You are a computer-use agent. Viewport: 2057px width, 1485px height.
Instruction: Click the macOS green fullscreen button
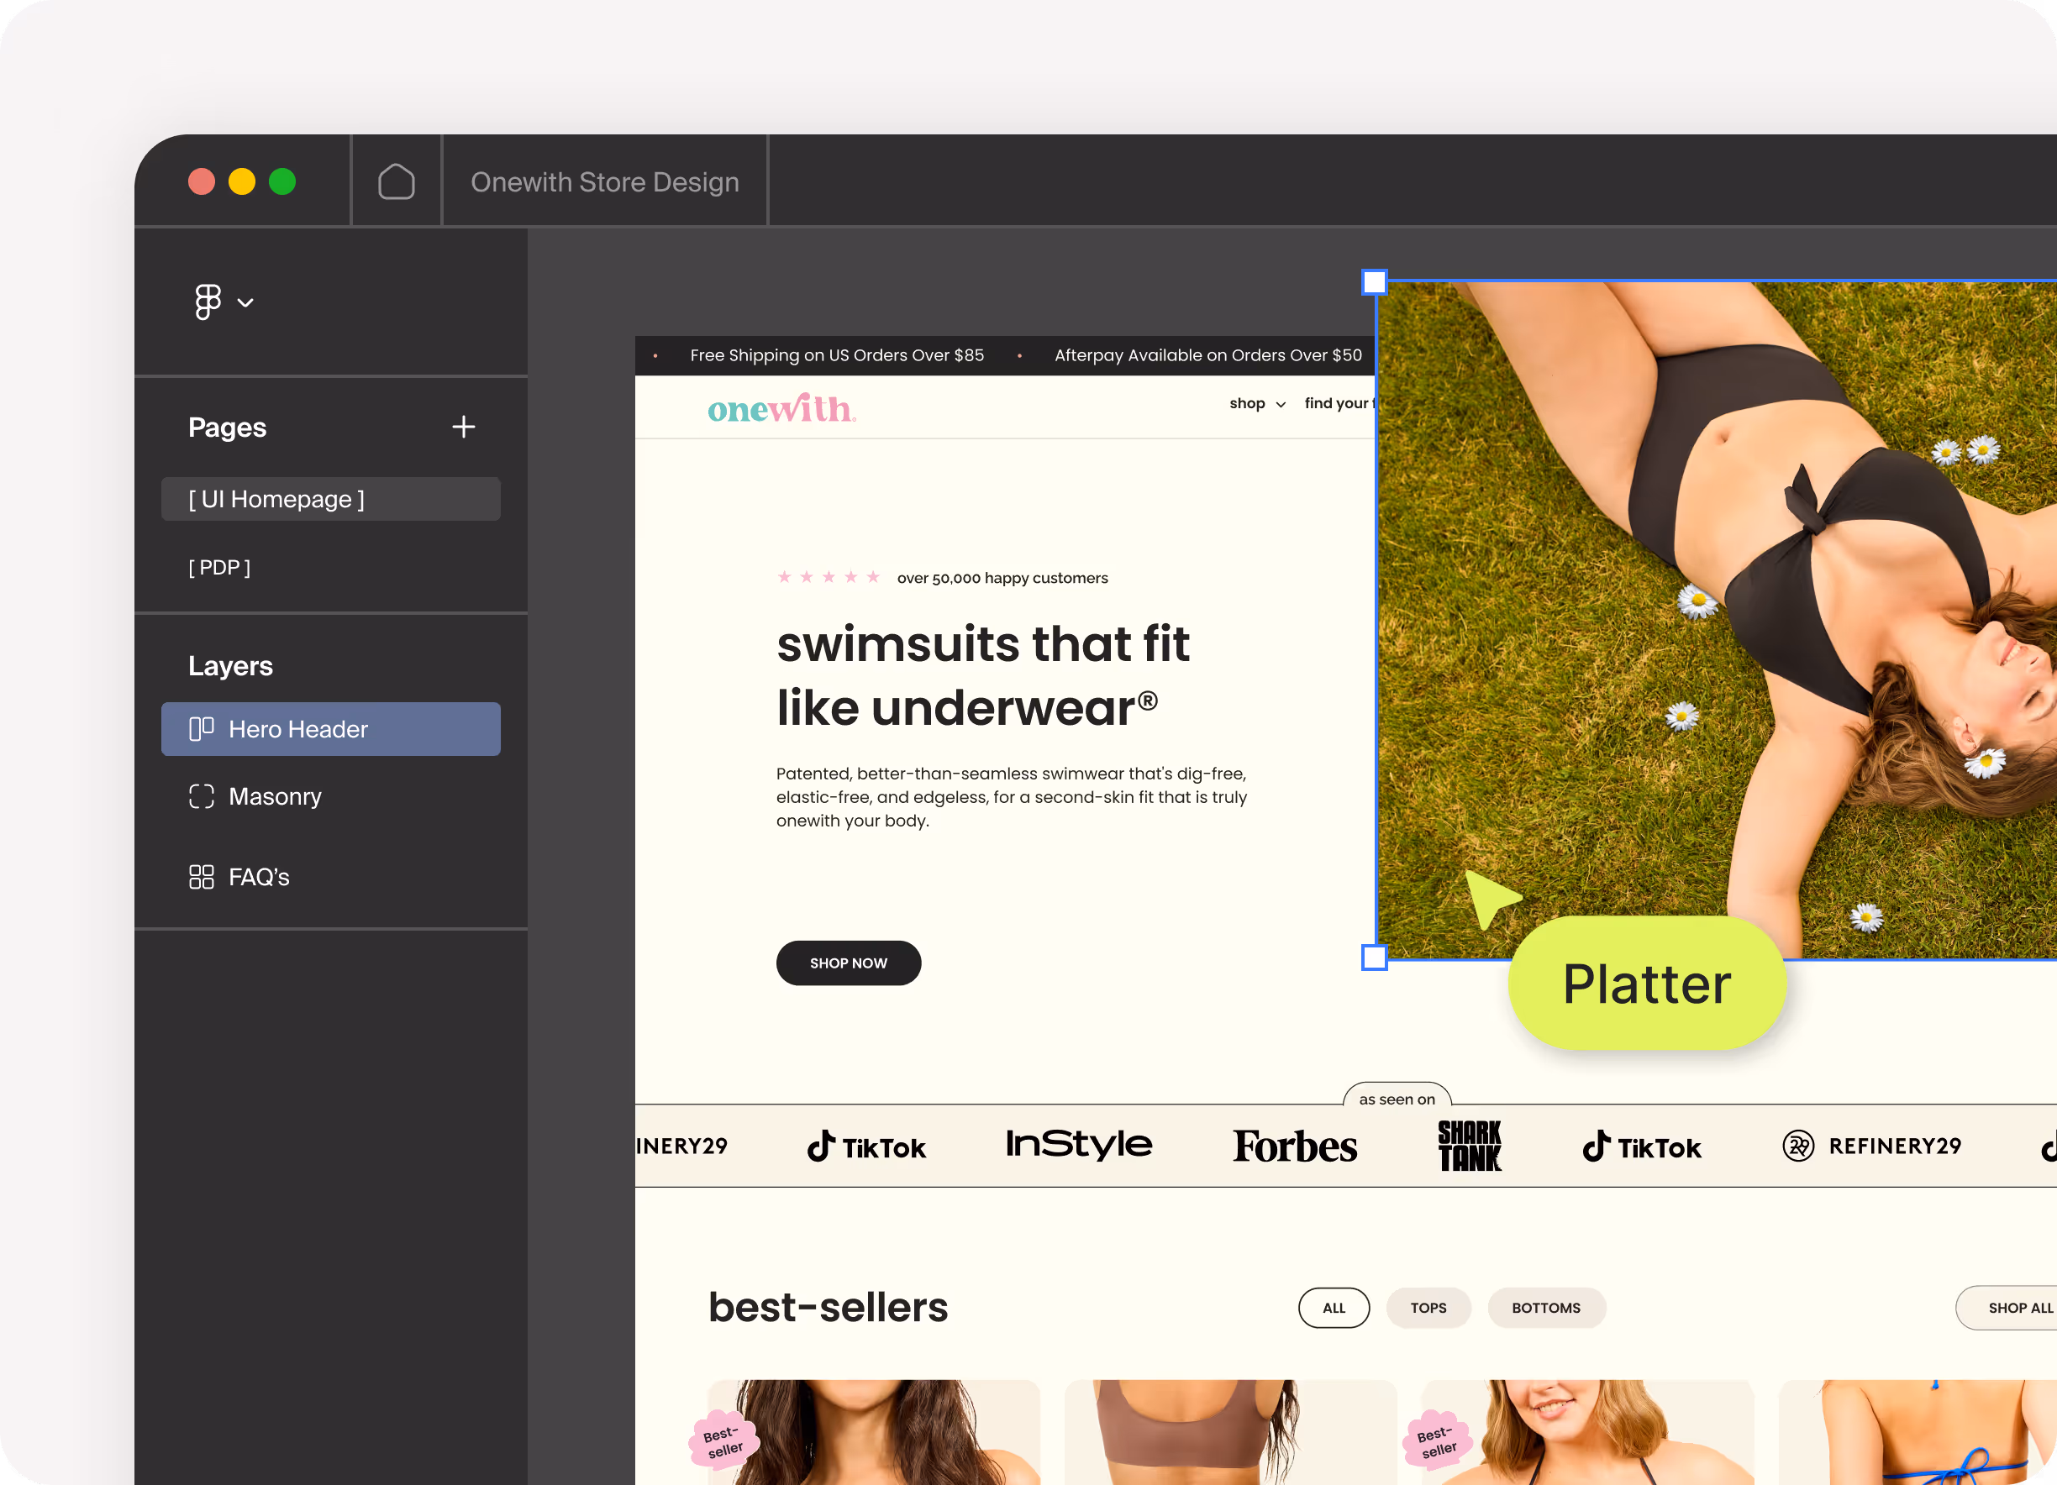(282, 182)
